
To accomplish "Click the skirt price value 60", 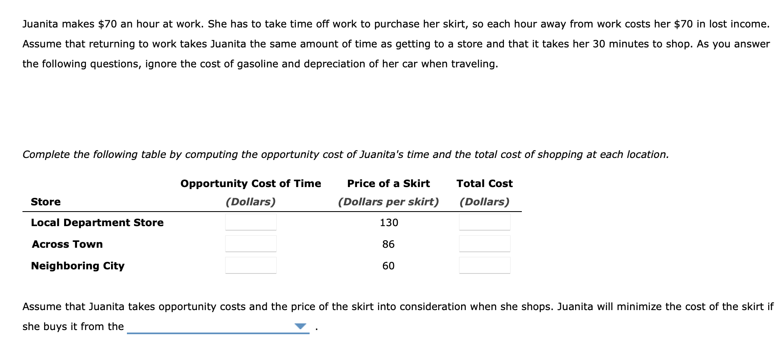I will 388,266.
